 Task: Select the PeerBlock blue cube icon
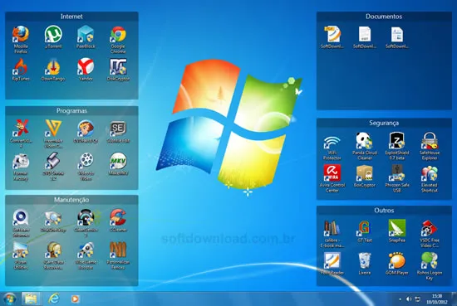(86, 34)
